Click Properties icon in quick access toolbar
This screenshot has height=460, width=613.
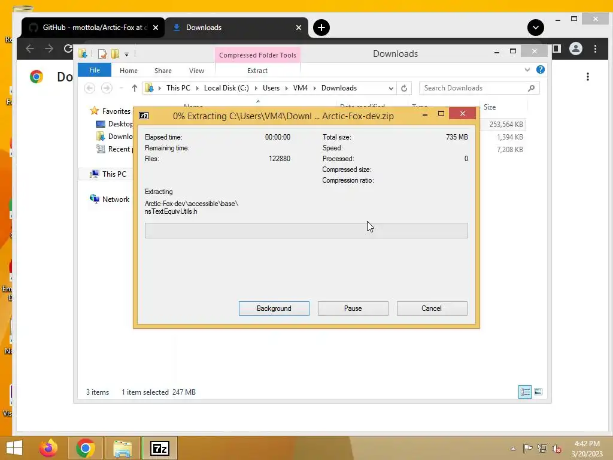(102, 53)
